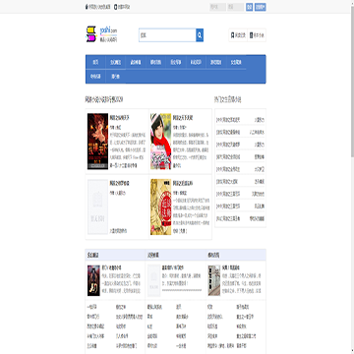Click the bookshelf-icon button beside the bookmark button
354x354 pixels.
click(257, 35)
